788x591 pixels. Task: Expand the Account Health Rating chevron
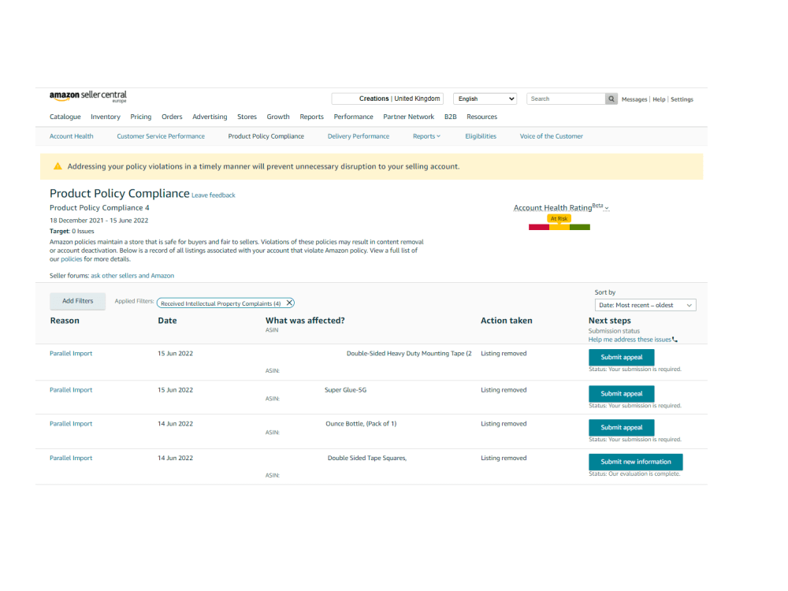(607, 208)
